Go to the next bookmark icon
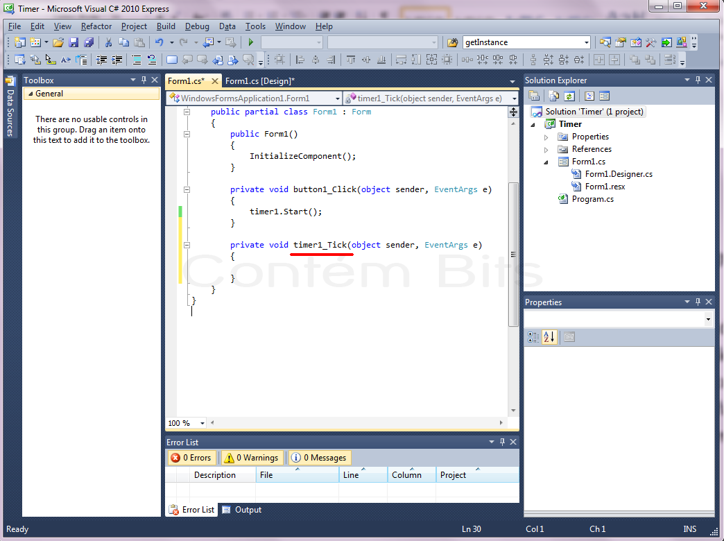724x541 pixels. click(x=202, y=60)
